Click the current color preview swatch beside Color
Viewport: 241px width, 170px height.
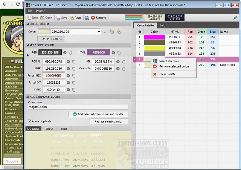pos(44,32)
